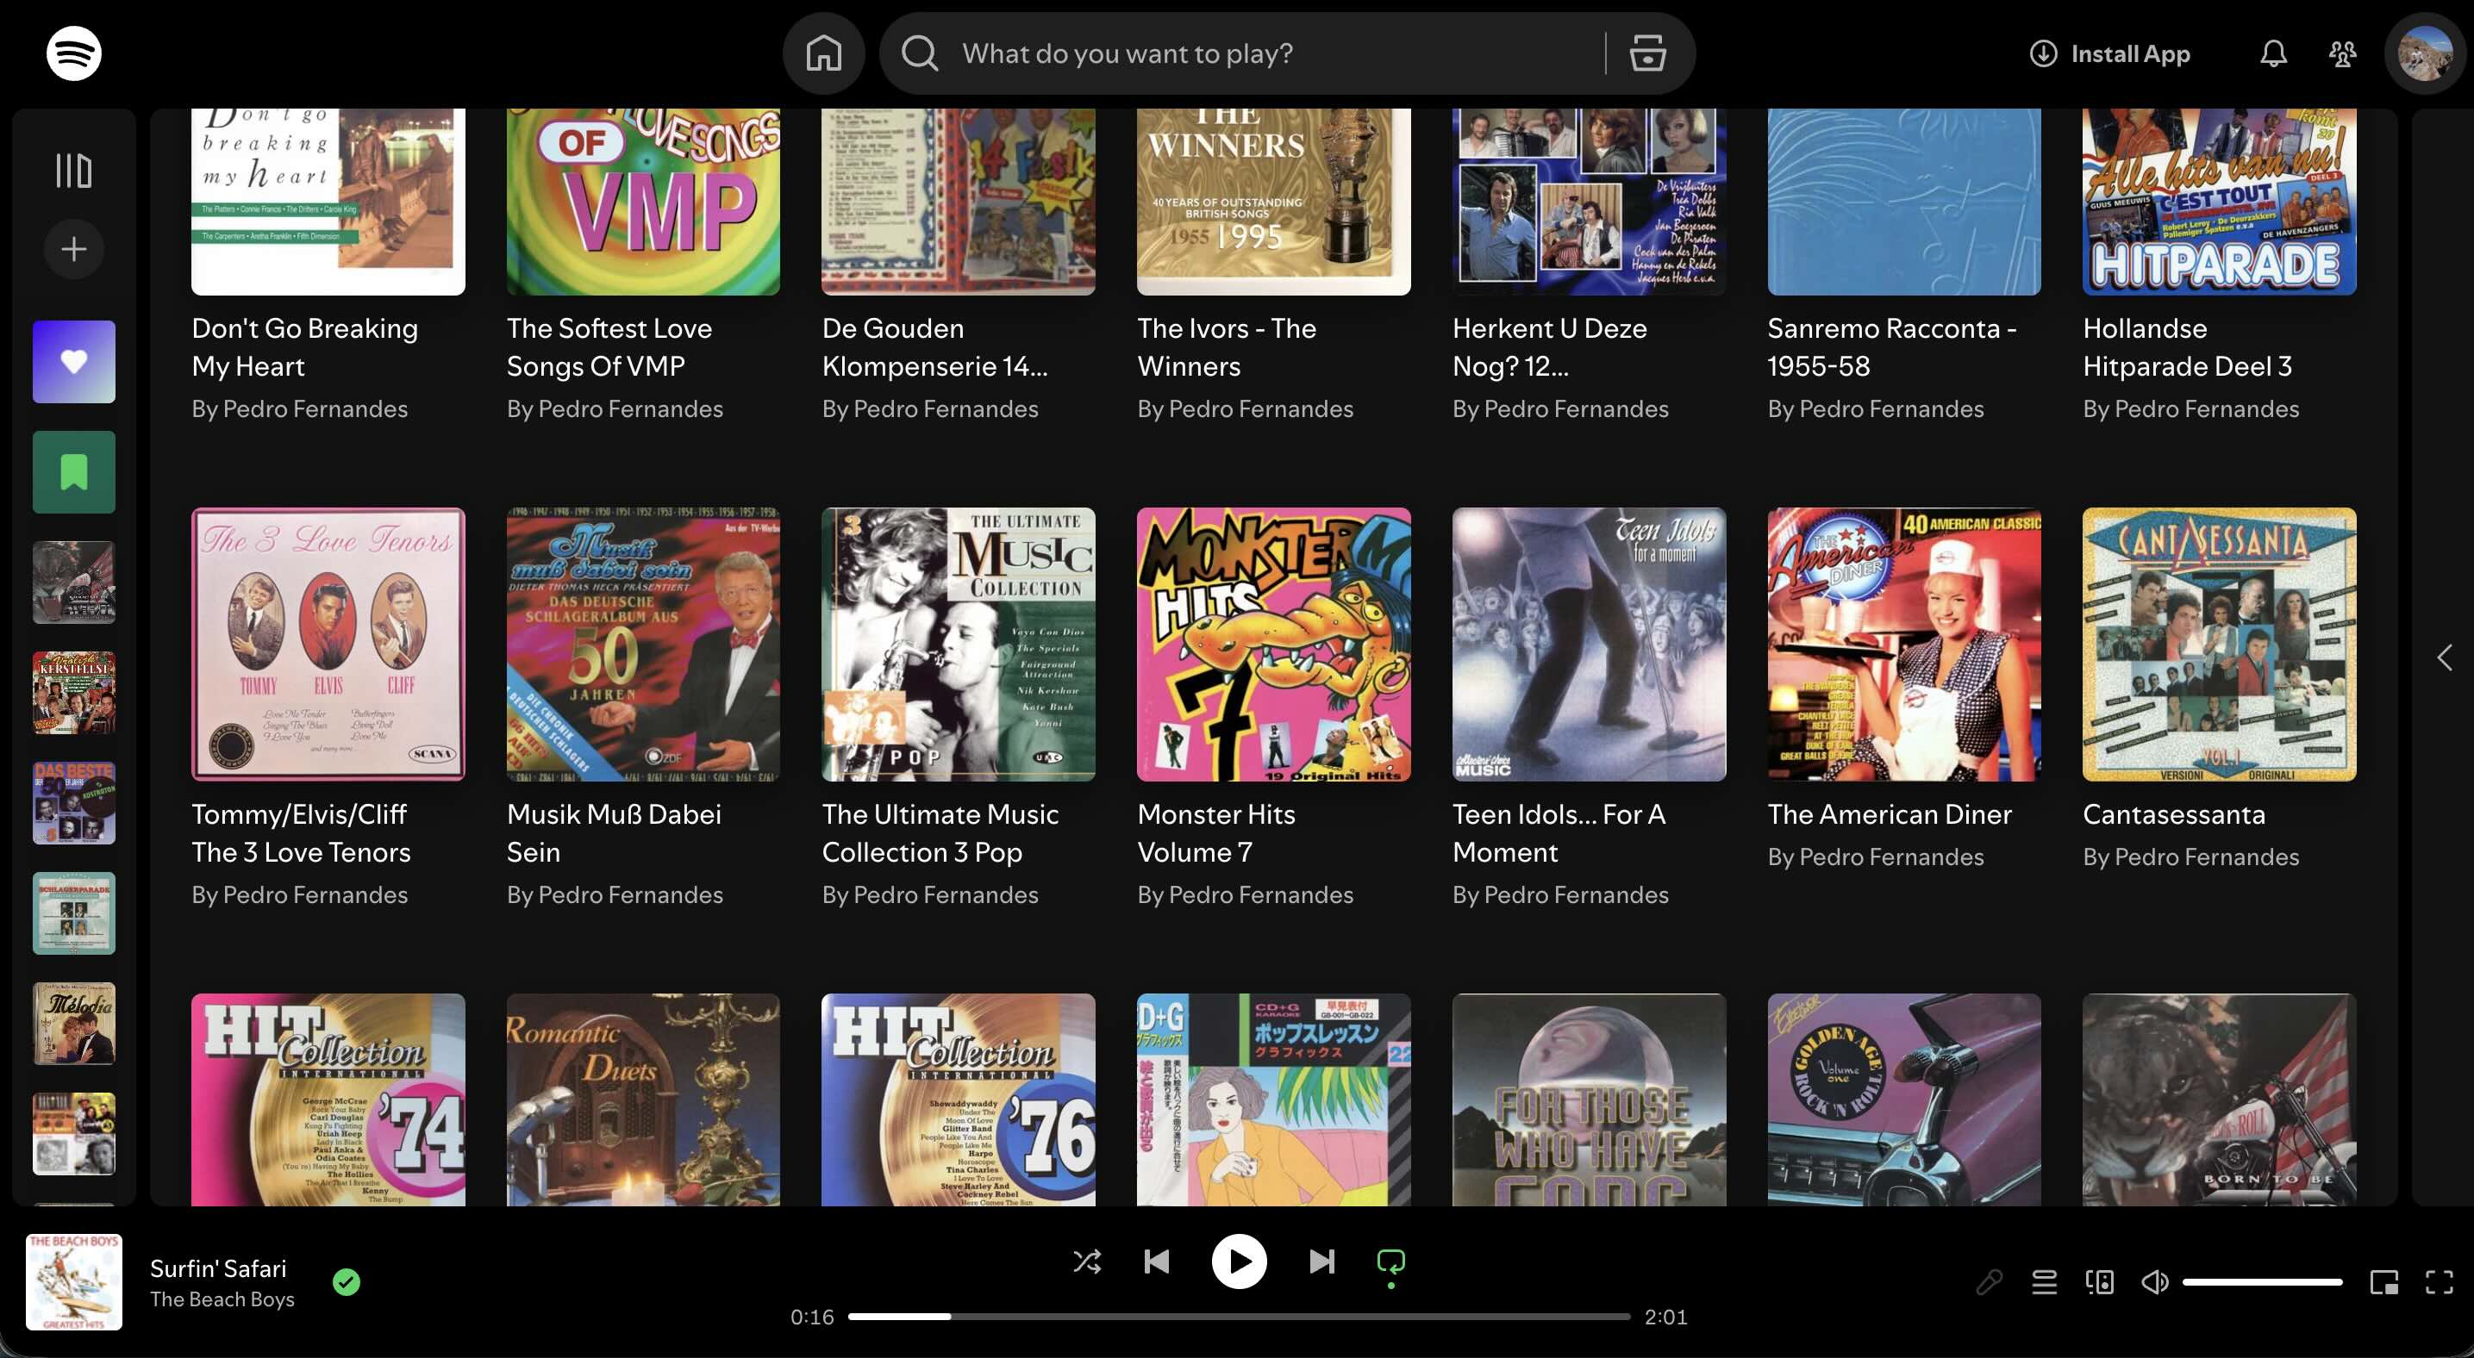Screen dimensions: 2474x1358
Task: Open The Beach Boys artist link
Action: pos(222,1299)
